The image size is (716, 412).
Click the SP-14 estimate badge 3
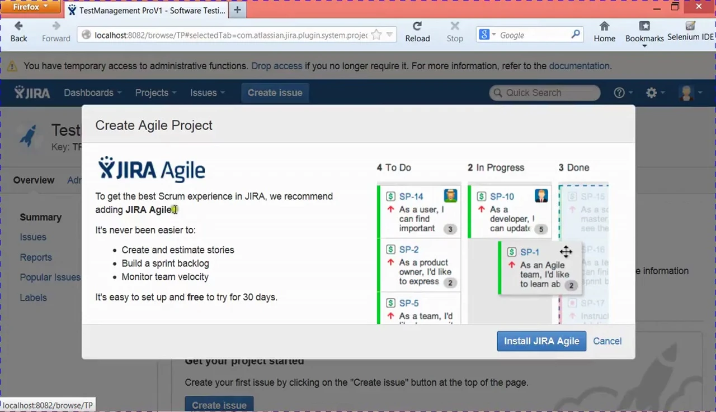pos(450,229)
